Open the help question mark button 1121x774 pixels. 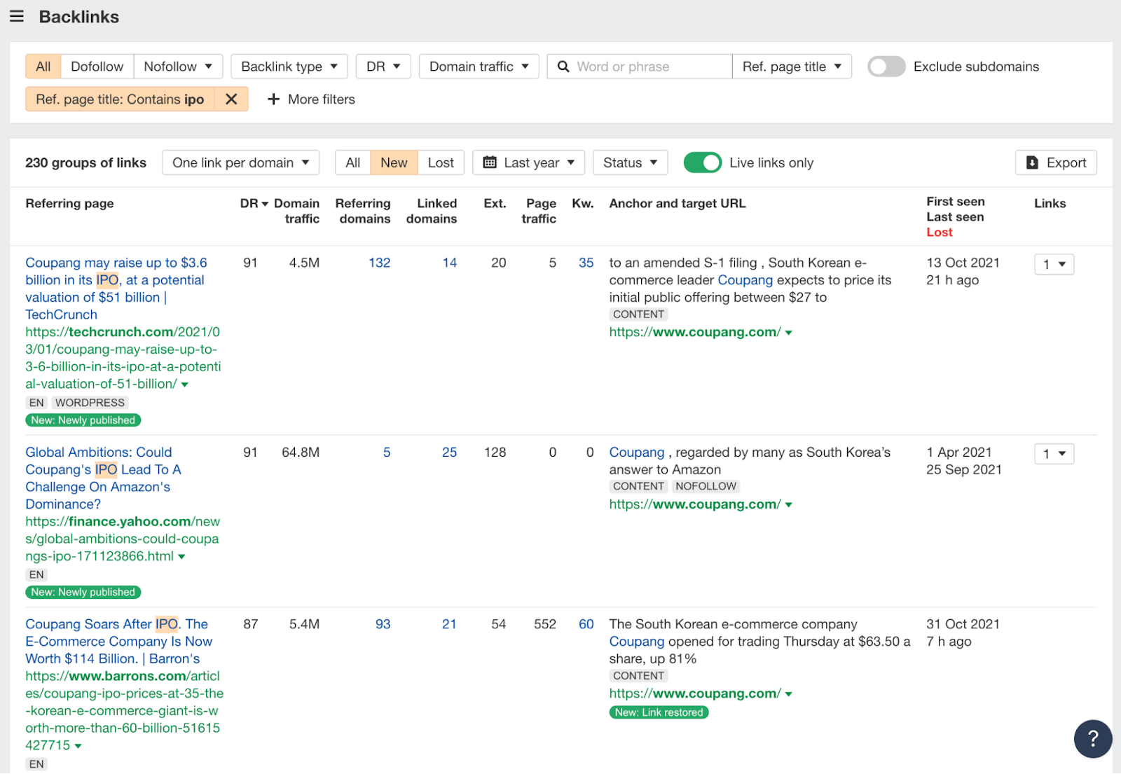click(x=1092, y=738)
